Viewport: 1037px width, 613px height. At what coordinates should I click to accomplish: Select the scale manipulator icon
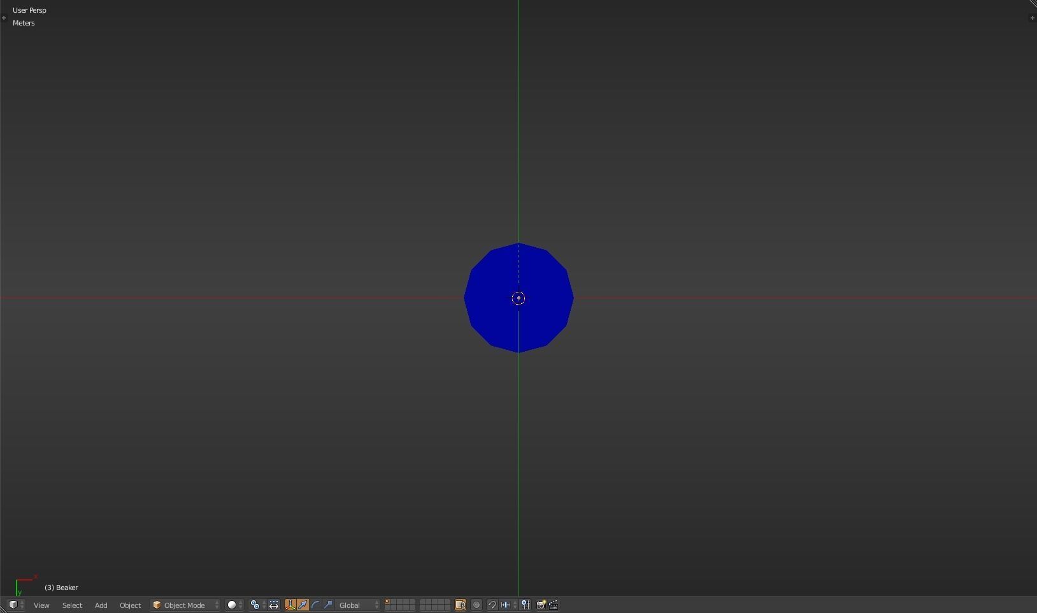point(328,605)
